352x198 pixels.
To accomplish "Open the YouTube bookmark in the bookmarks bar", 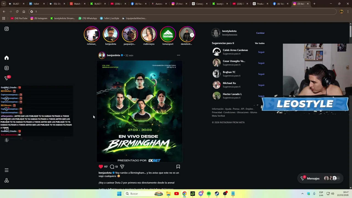I will 19,18.
